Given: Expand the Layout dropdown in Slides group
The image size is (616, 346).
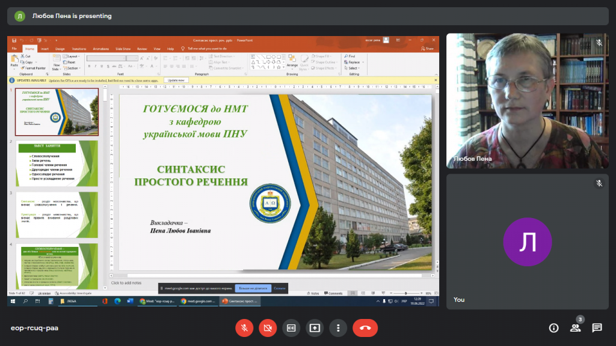Looking at the screenshot, I should 72,56.
